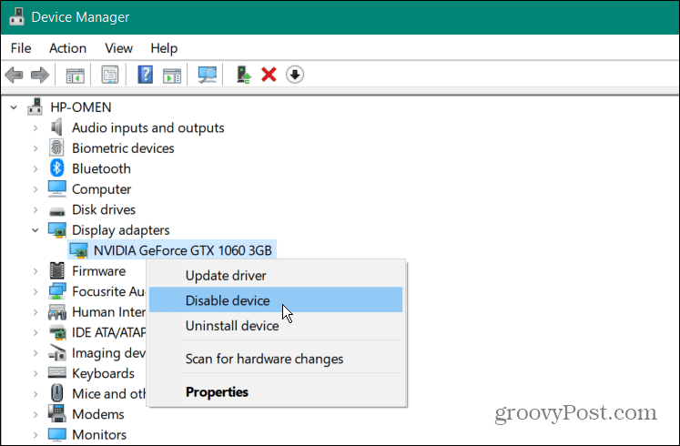
Task: Select the Monitors label
Action: pyautogui.click(x=99, y=434)
